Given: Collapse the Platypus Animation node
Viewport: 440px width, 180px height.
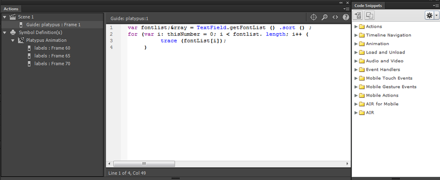Looking at the screenshot, I should tap(12, 41).
